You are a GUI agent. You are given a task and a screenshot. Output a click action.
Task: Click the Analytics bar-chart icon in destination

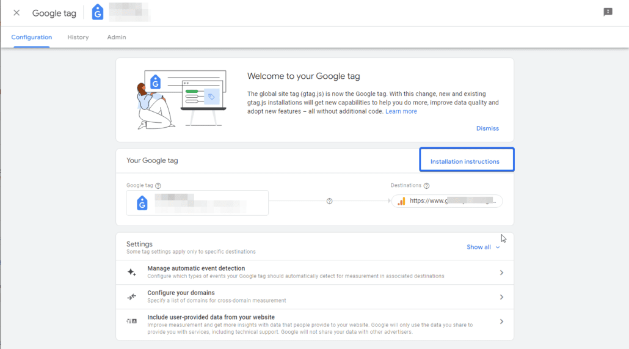pos(401,201)
